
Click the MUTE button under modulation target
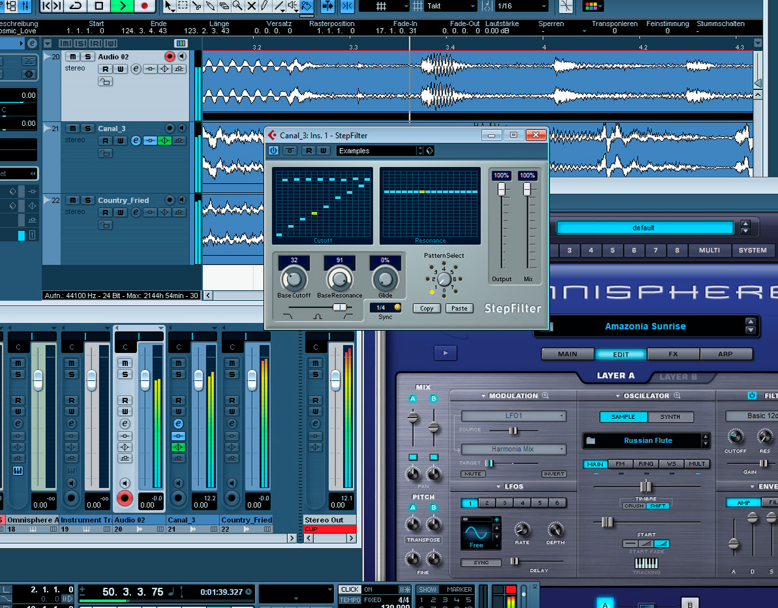473,474
